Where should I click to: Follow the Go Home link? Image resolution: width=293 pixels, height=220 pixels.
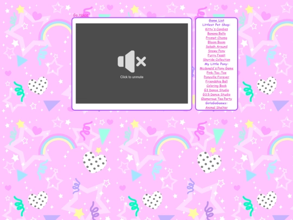[x=81, y=15]
